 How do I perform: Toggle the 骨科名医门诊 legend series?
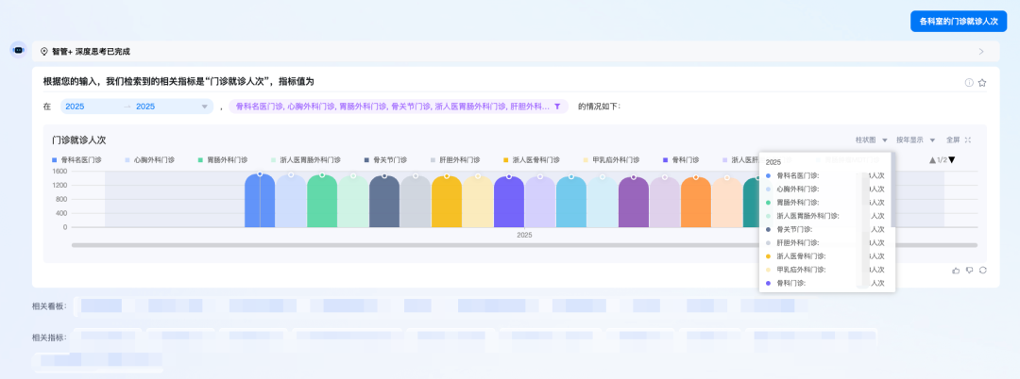pos(79,160)
